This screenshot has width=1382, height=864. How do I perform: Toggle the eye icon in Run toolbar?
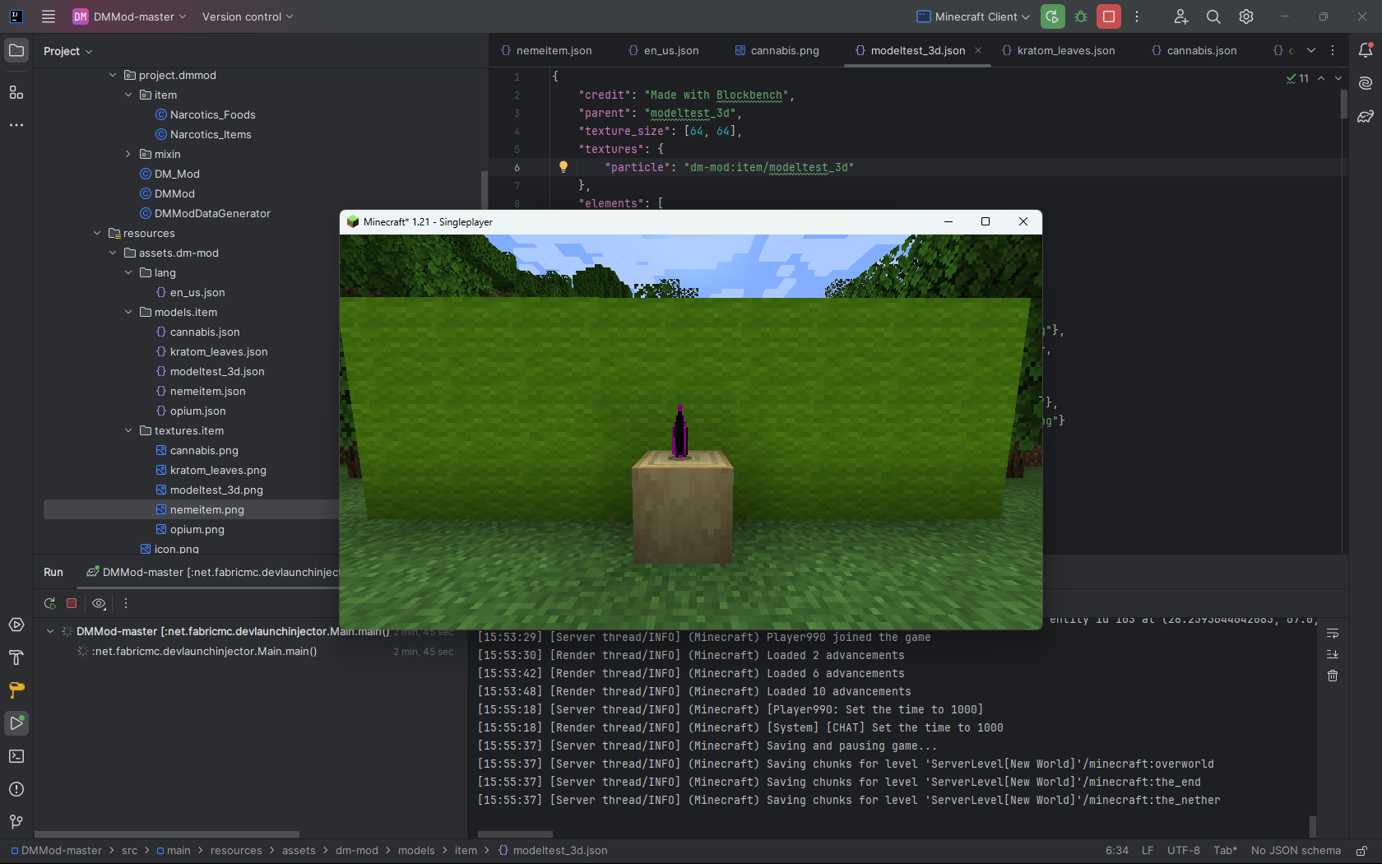click(x=99, y=603)
